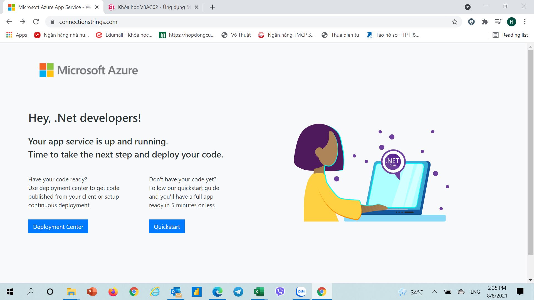Open the Võ Thuật bookmark
The width and height of the screenshot is (534, 300).
tap(236, 35)
